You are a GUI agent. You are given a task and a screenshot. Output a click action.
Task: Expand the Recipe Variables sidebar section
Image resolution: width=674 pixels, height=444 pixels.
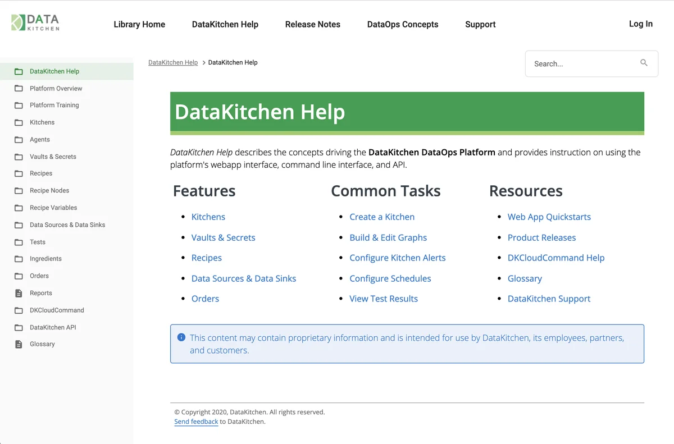click(x=53, y=208)
